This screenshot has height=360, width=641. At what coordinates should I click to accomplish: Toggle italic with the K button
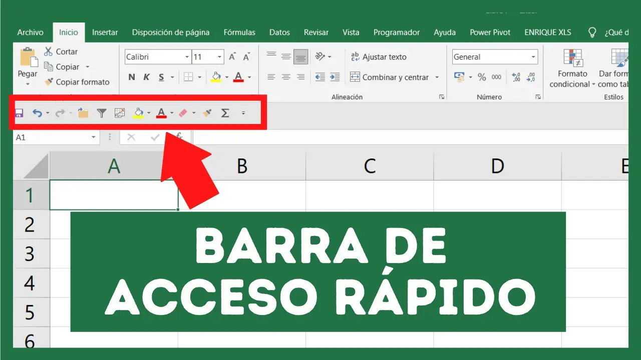tap(147, 77)
